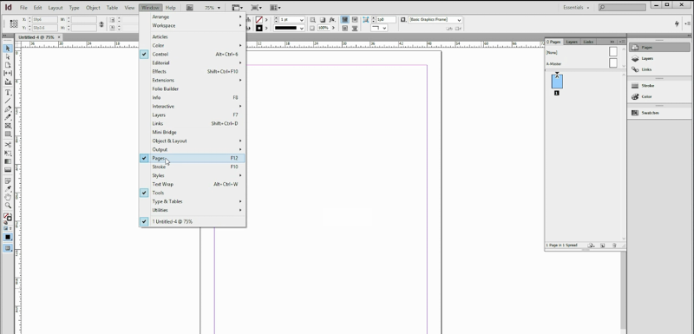Select the Line tool

click(x=8, y=101)
